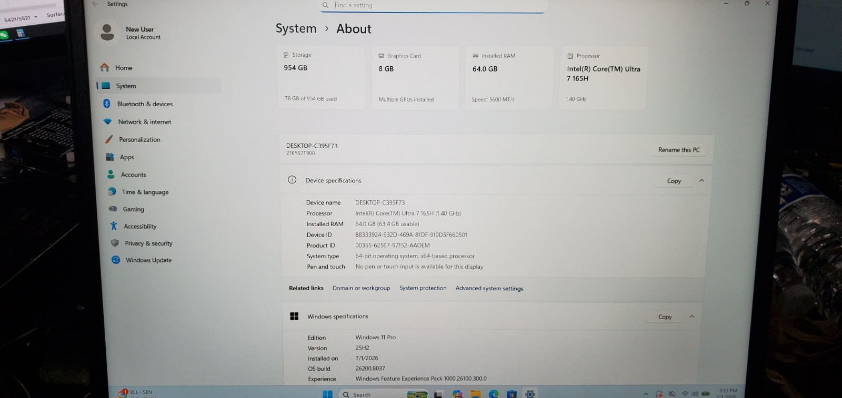
Task: Launch Microsoft Edge from the taskbar
Action: (494, 394)
